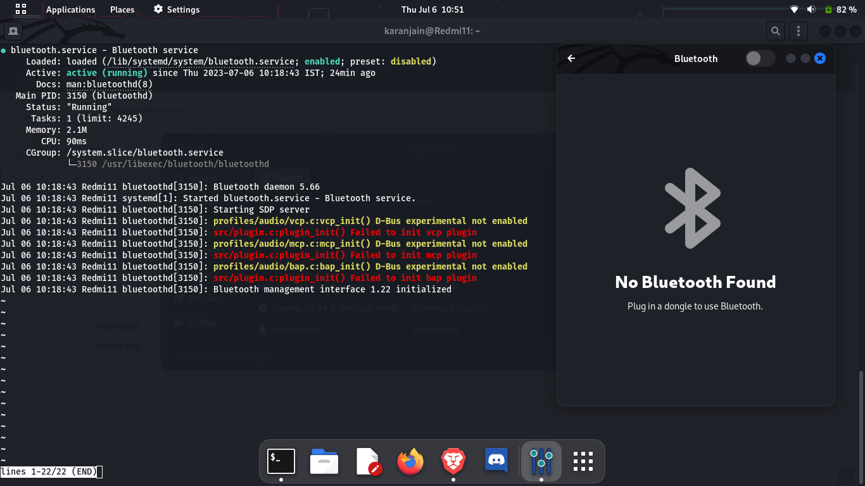
Task: Click the volume icon in system tray
Action: tap(811, 9)
